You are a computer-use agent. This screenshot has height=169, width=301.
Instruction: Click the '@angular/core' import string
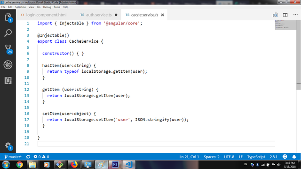122,23
